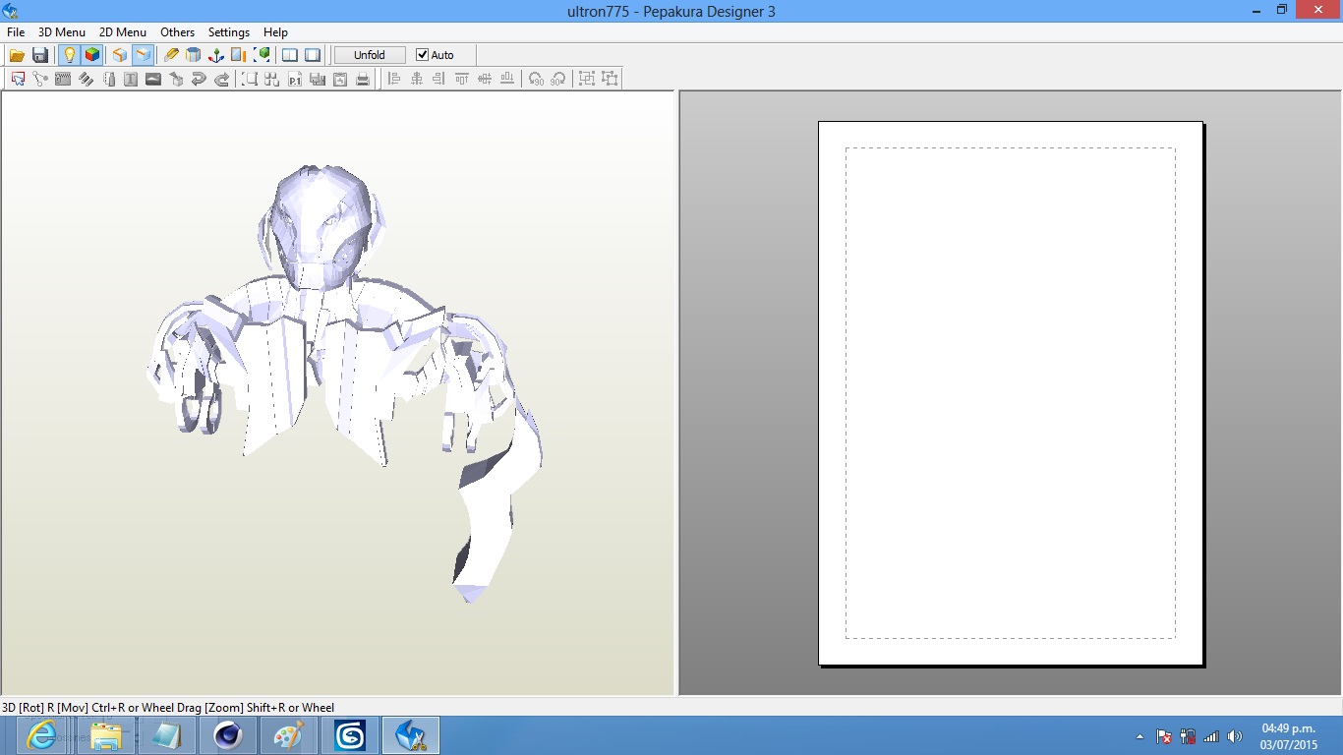
Task: Click the group parts icon
Action: [x=587, y=79]
